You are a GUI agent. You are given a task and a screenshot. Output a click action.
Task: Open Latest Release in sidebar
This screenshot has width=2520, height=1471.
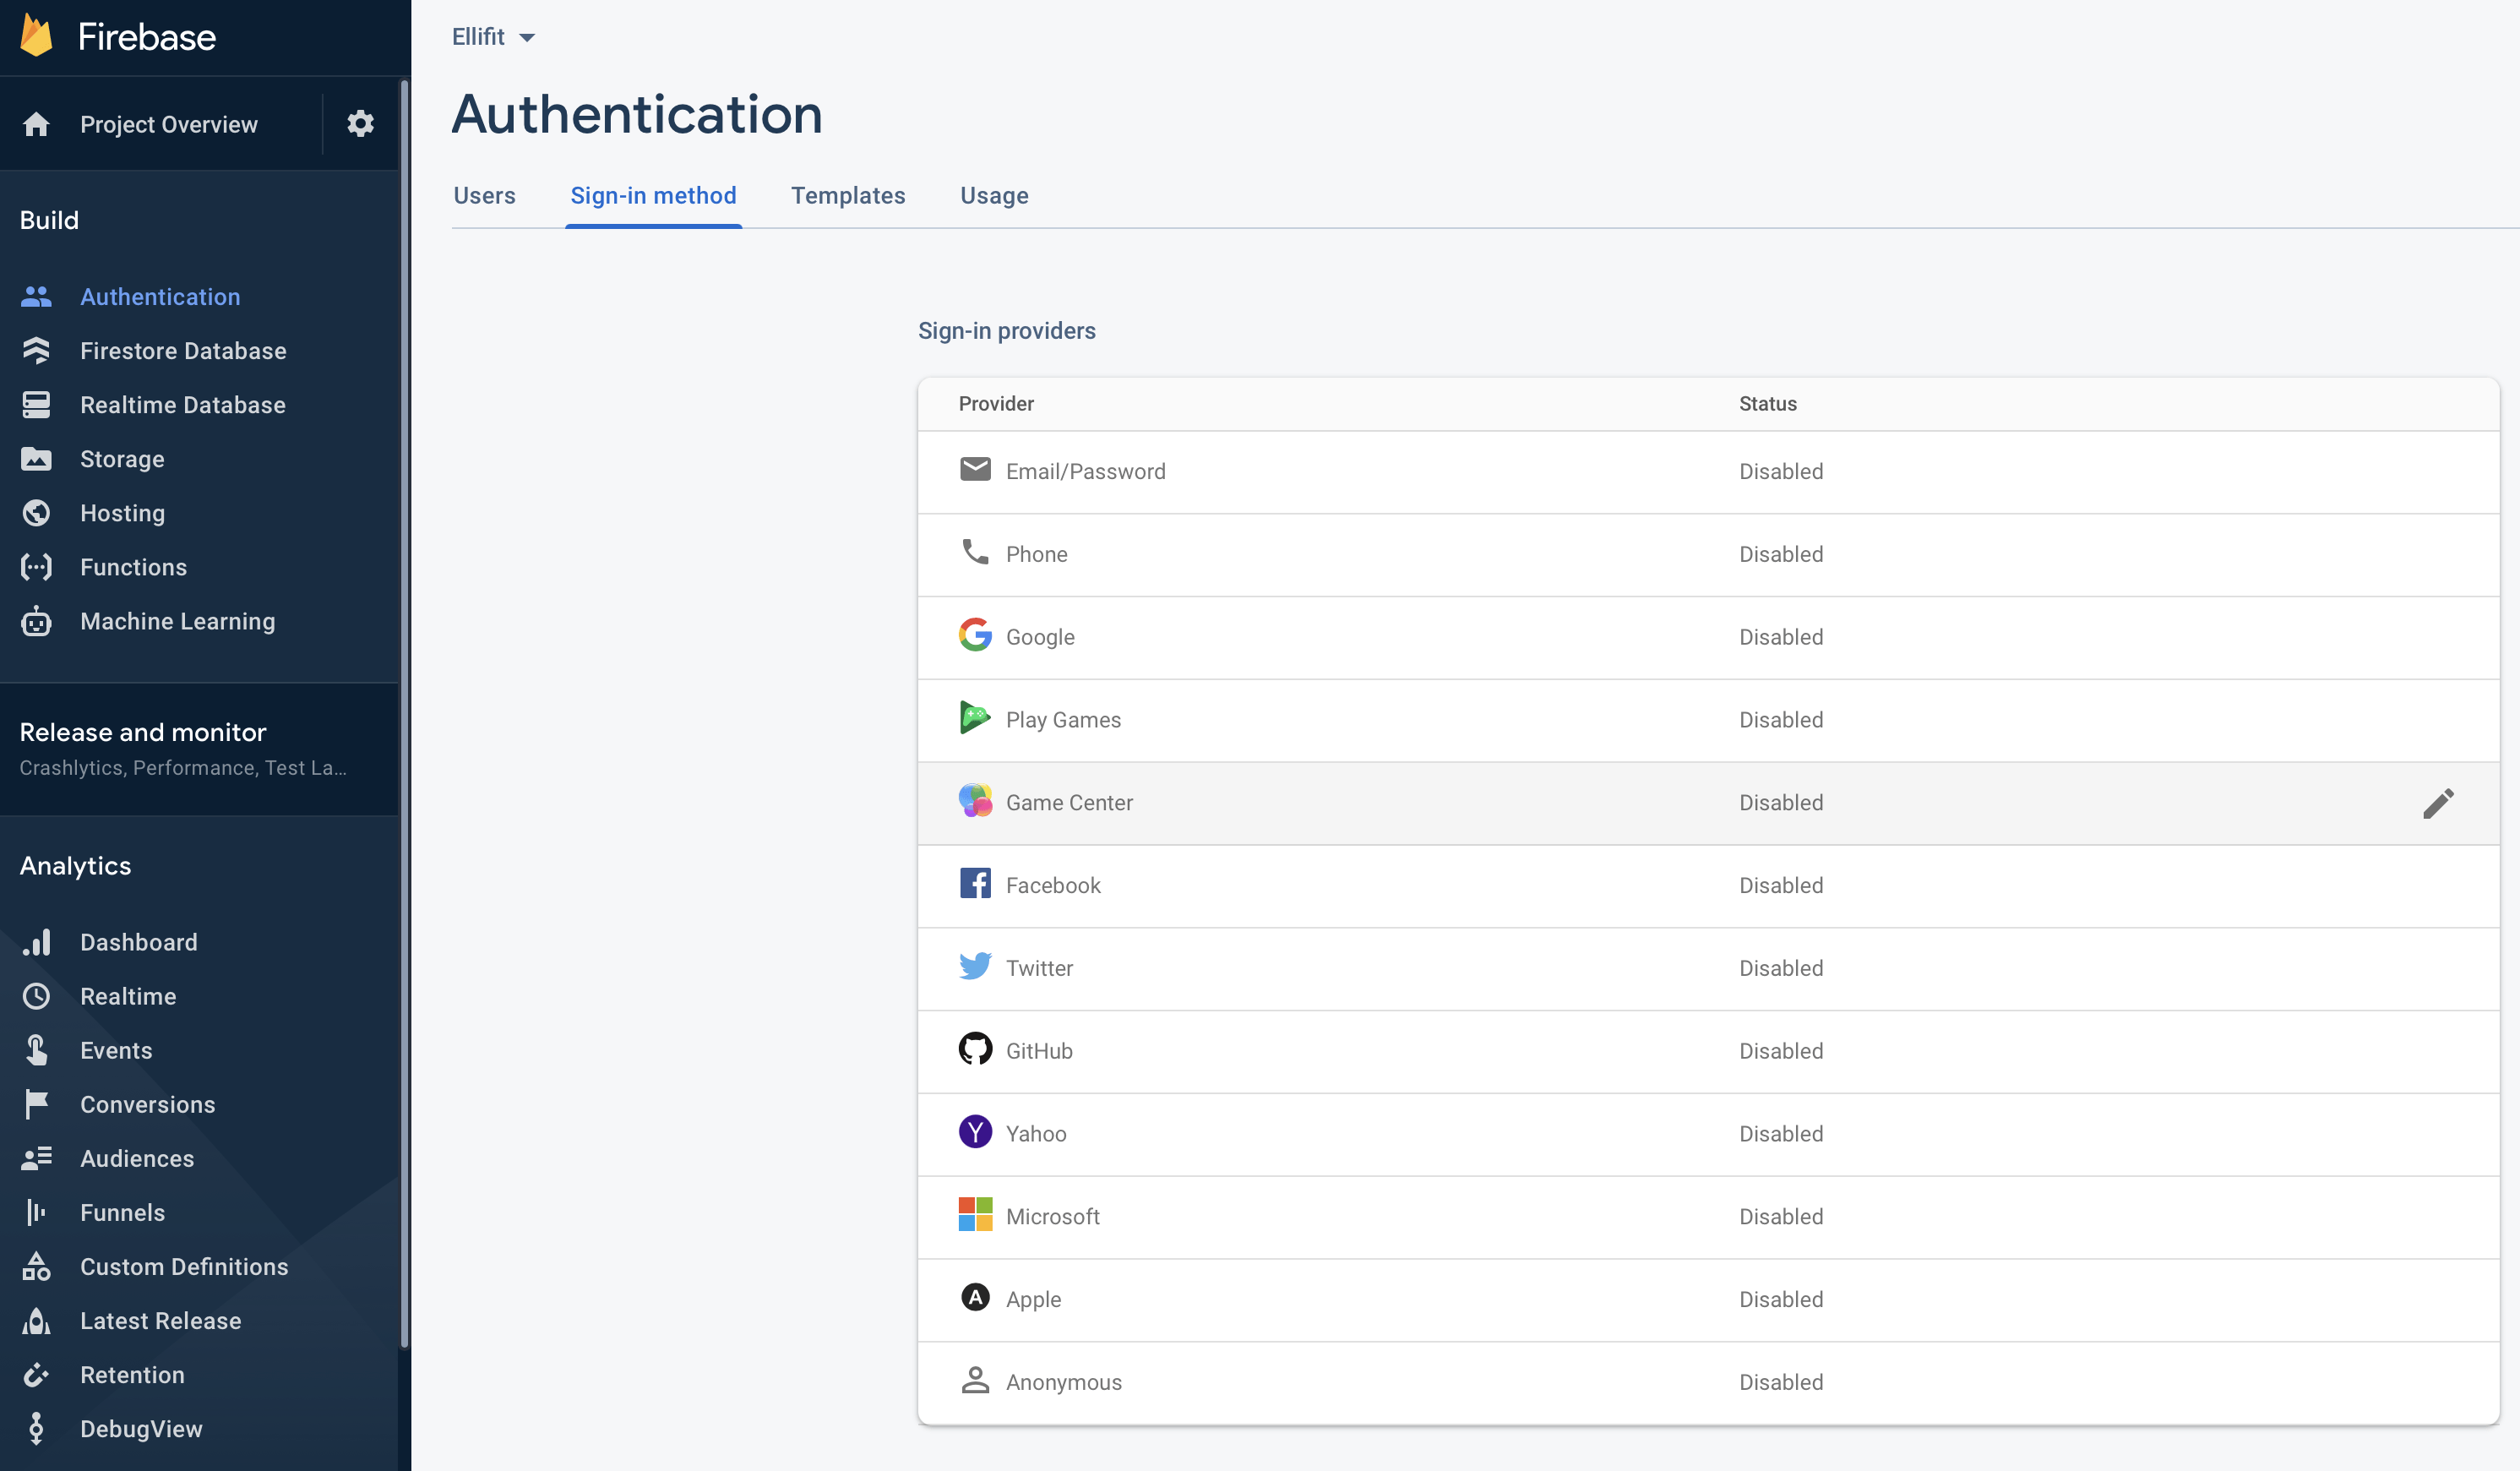(x=160, y=1320)
